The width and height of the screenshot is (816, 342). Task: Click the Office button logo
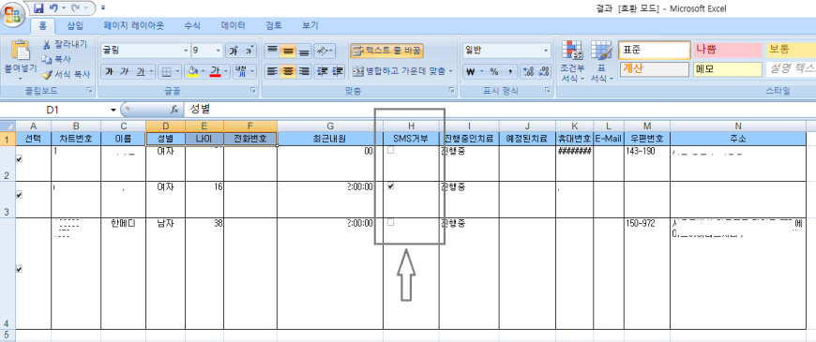13,13
